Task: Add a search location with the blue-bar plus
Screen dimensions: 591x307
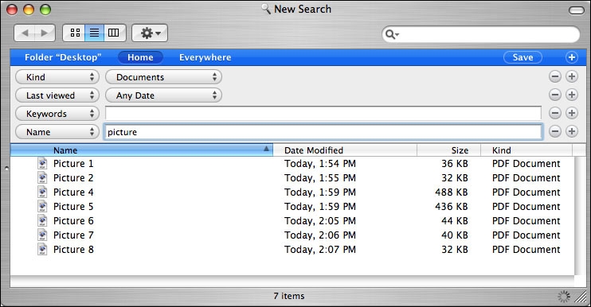Action: coord(572,57)
